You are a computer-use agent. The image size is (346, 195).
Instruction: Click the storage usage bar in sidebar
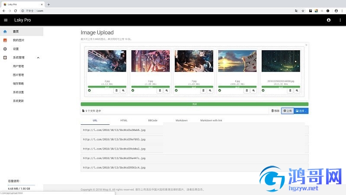tap(21, 185)
